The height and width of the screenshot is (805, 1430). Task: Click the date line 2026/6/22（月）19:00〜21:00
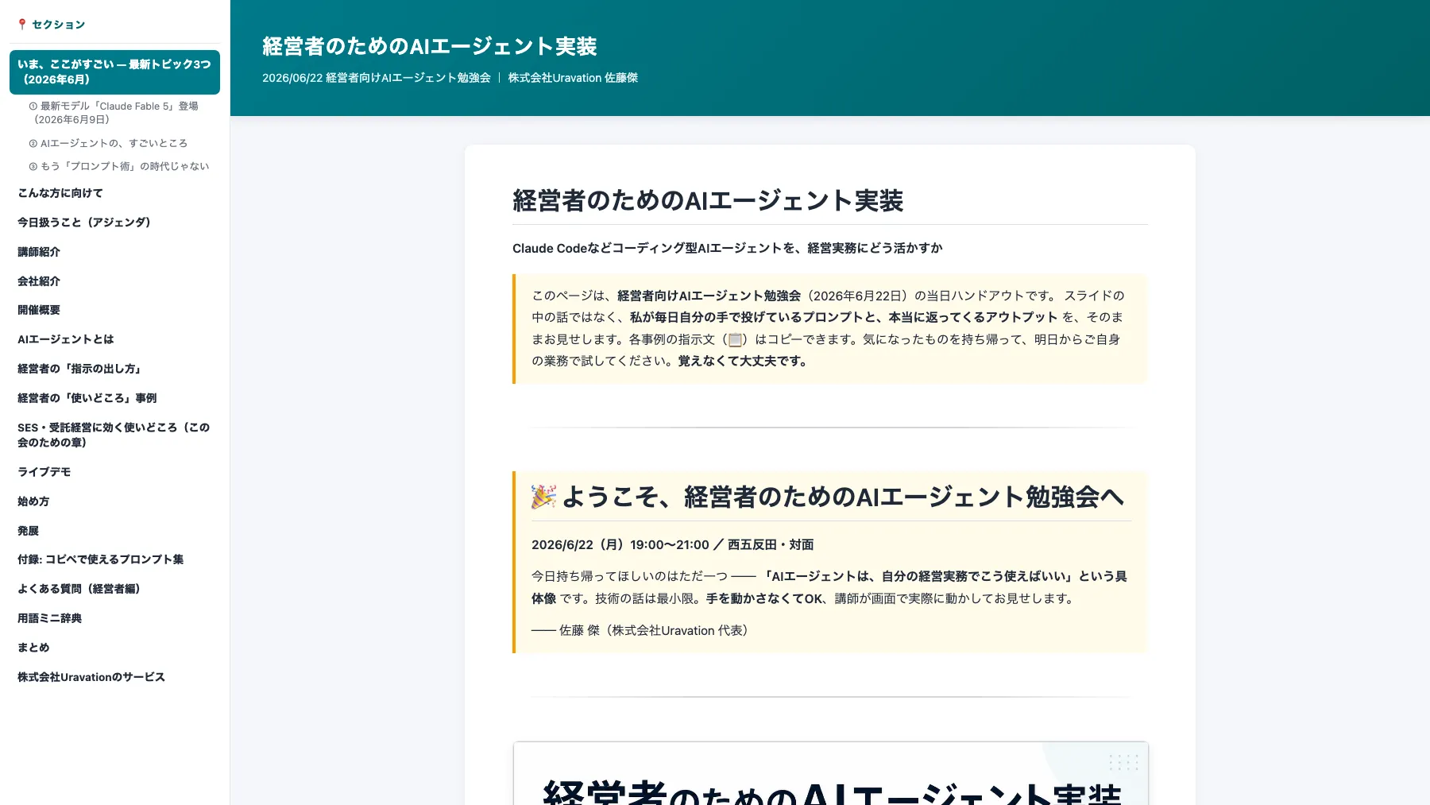tap(672, 544)
